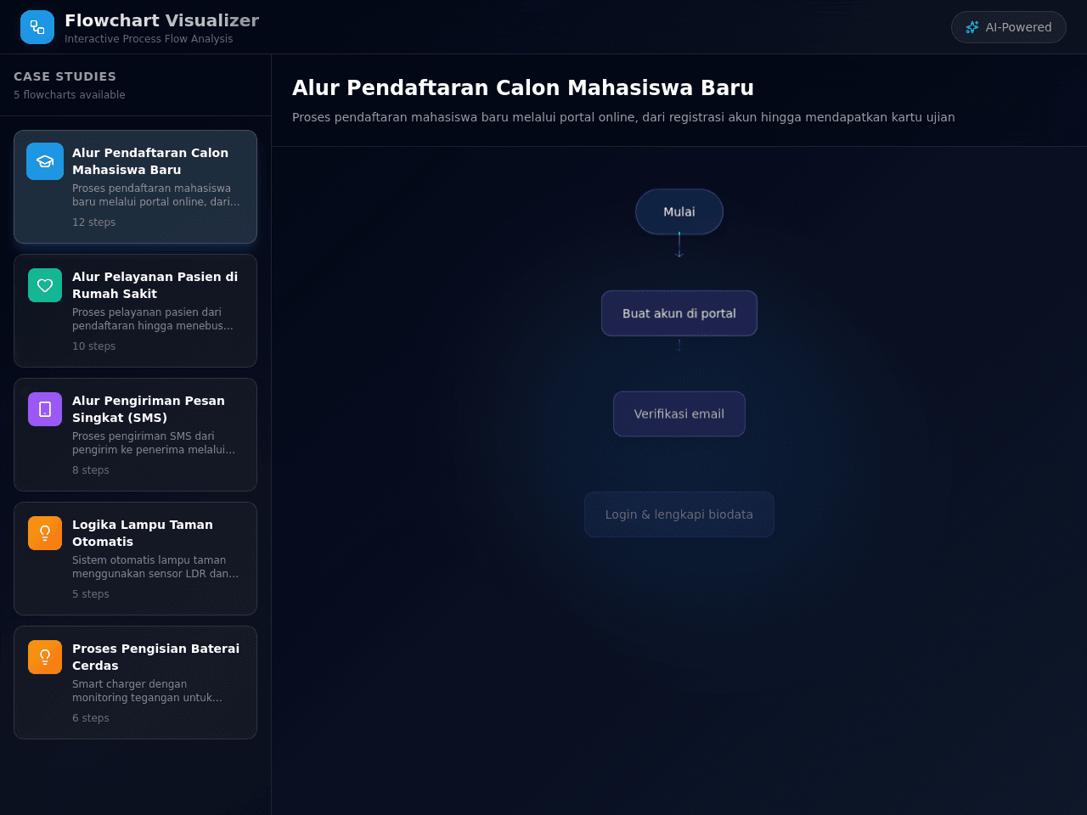Click the '5 steps' label
The image size is (1087, 815).
pyautogui.click(x=91, y=594)
